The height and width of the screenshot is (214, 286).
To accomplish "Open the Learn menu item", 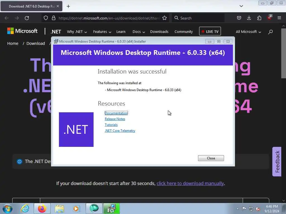I will [121, 32].
